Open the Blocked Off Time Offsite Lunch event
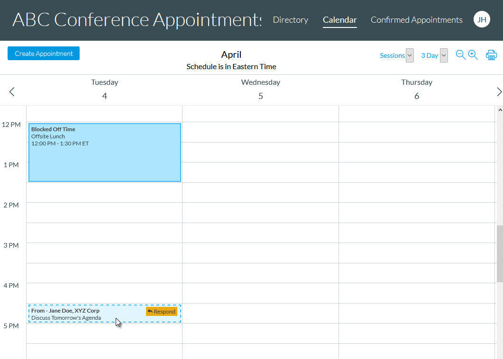The height and width of the screenshot is (359, 503). pyautogui.click(x=104, y=152)
